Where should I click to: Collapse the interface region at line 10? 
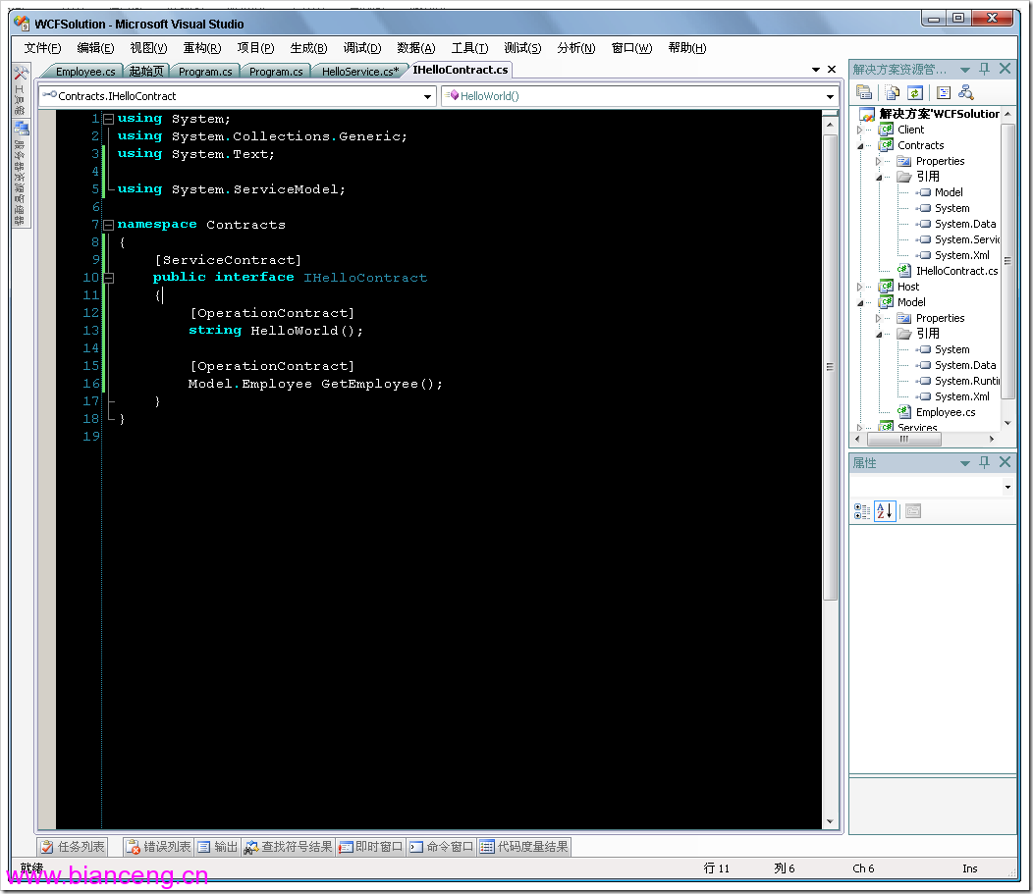pos(109,278)
